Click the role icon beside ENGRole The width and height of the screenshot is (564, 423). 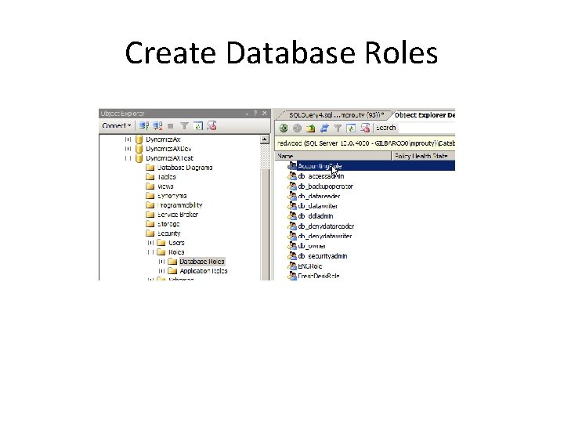click(292, 266)
